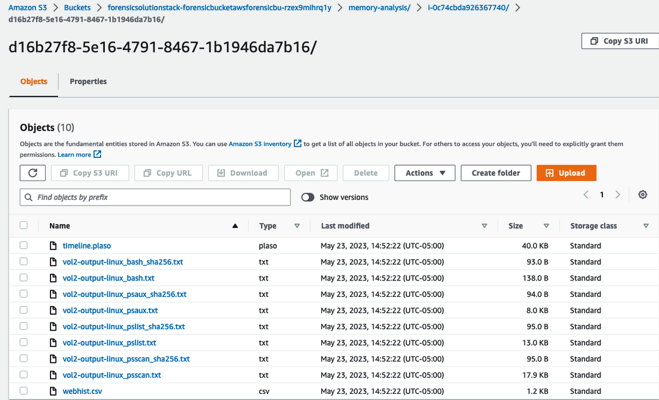The width and height of the screenshot is (659, 400).
Task: Select checkbox for vol2-output-linux_psscan_sha256.txt
Action: (x=24, y=359)
